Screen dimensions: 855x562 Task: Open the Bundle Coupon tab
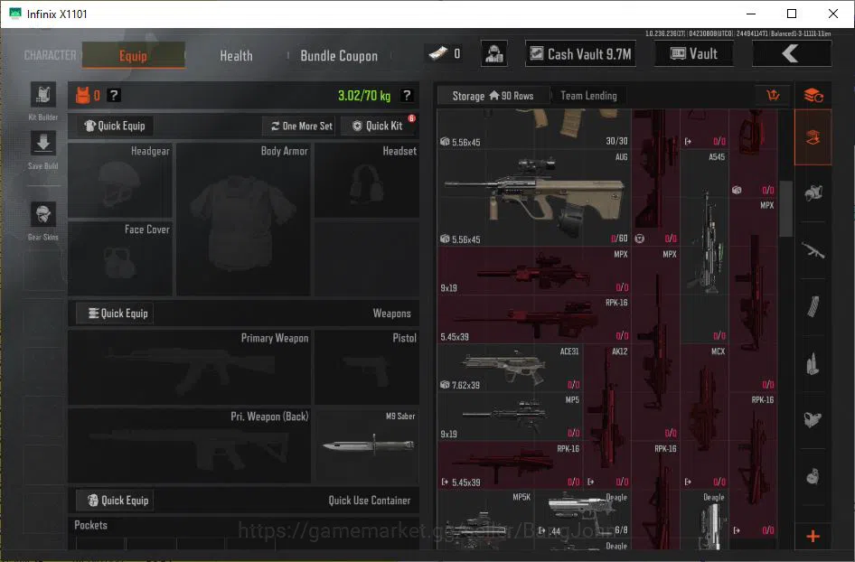[339, 56]
